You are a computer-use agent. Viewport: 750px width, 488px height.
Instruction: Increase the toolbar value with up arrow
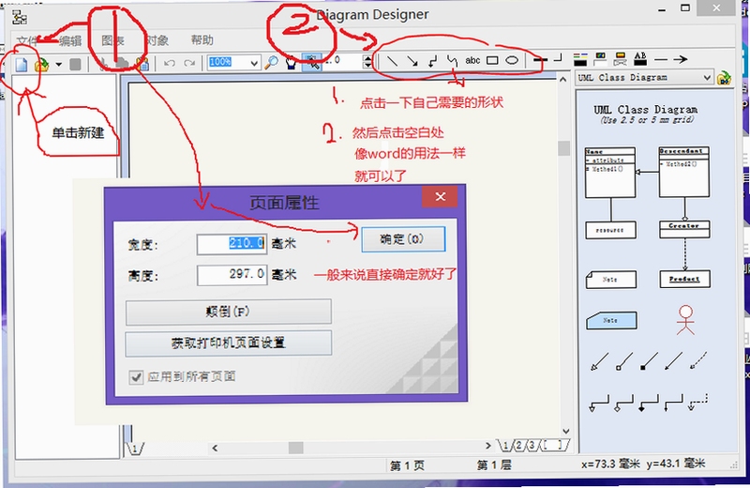[x=367, y=57]
